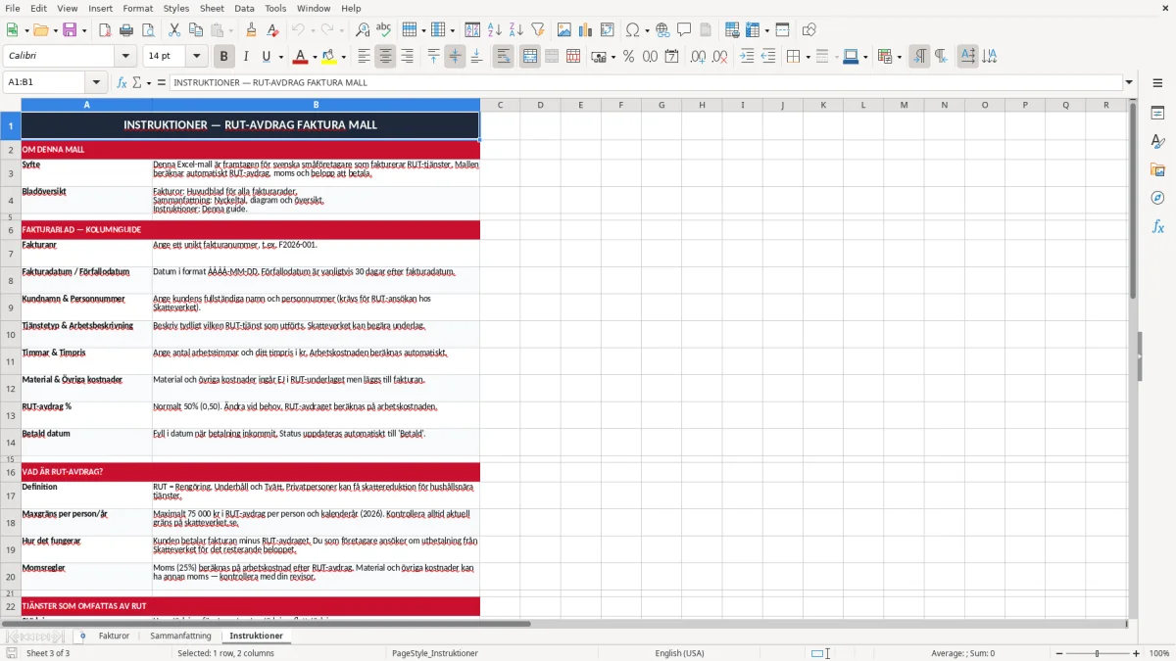Expand the Name Box dropdown arrow
This screenshot has width=1176, height=661.
[x=95, y=82]
